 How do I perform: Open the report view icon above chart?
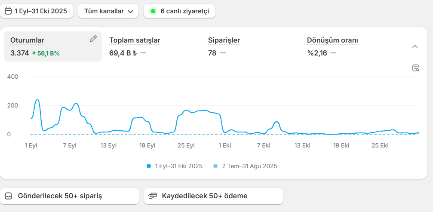pos(415,68)
